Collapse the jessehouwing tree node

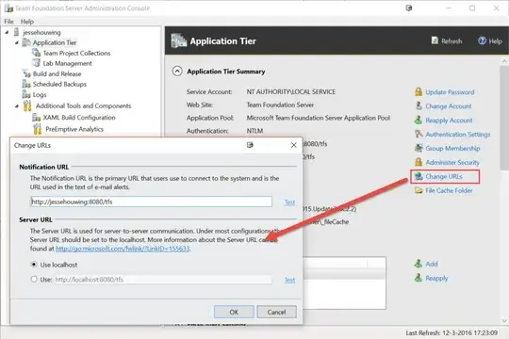(x=7, y=32)
